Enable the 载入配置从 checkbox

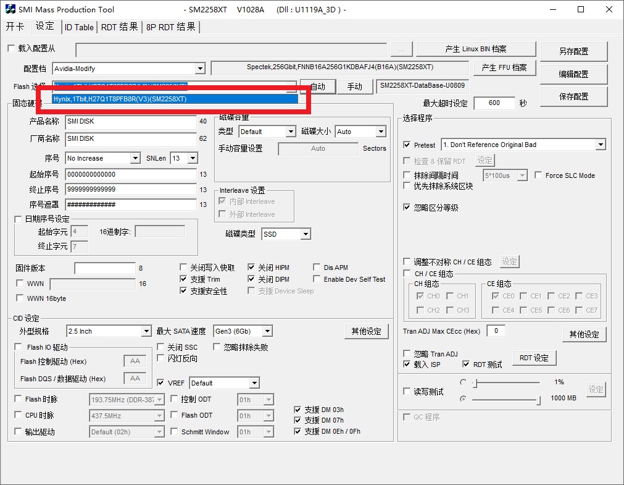[x=10, y=49]
